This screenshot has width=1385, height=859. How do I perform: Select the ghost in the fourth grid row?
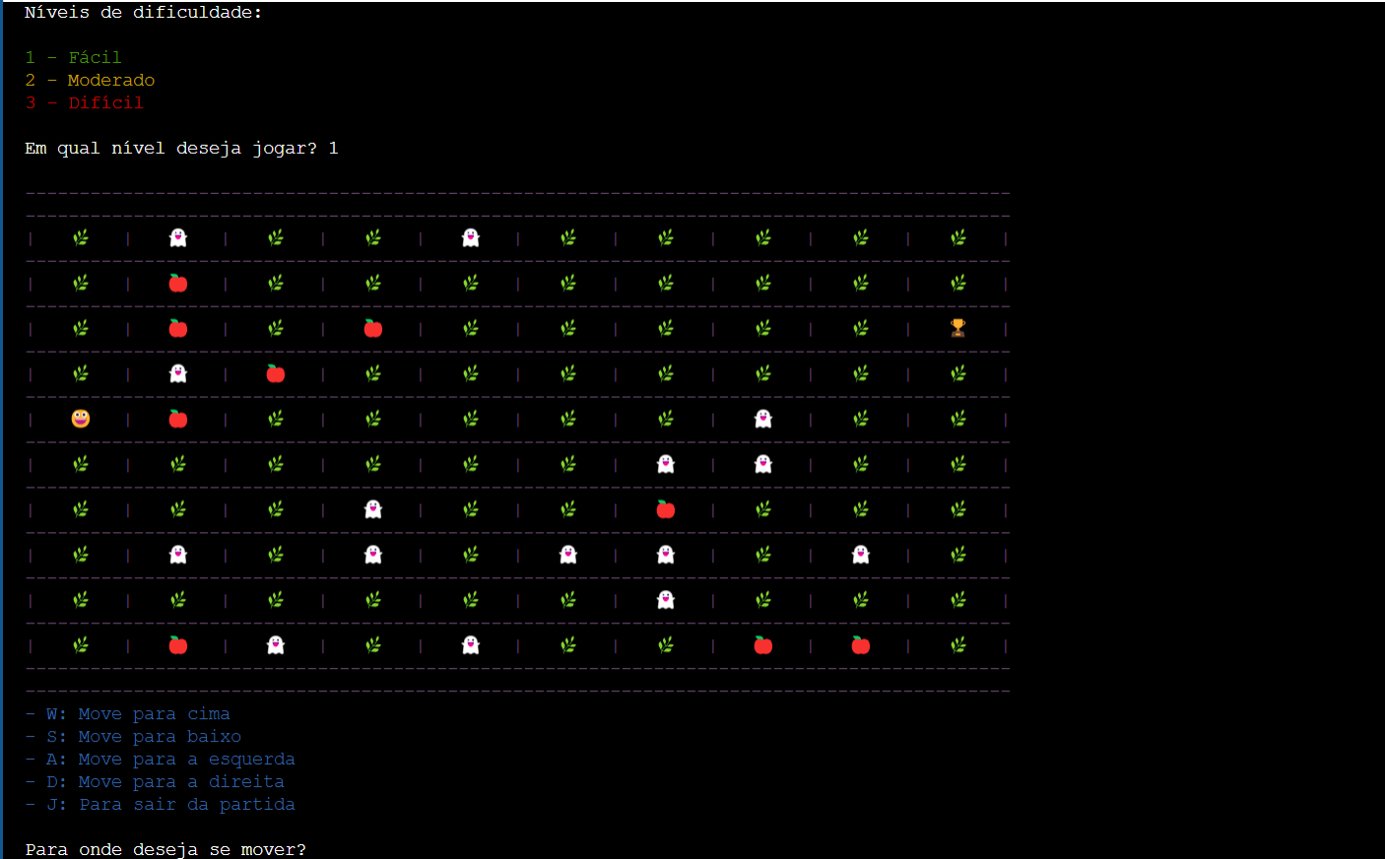click(178, 373)
